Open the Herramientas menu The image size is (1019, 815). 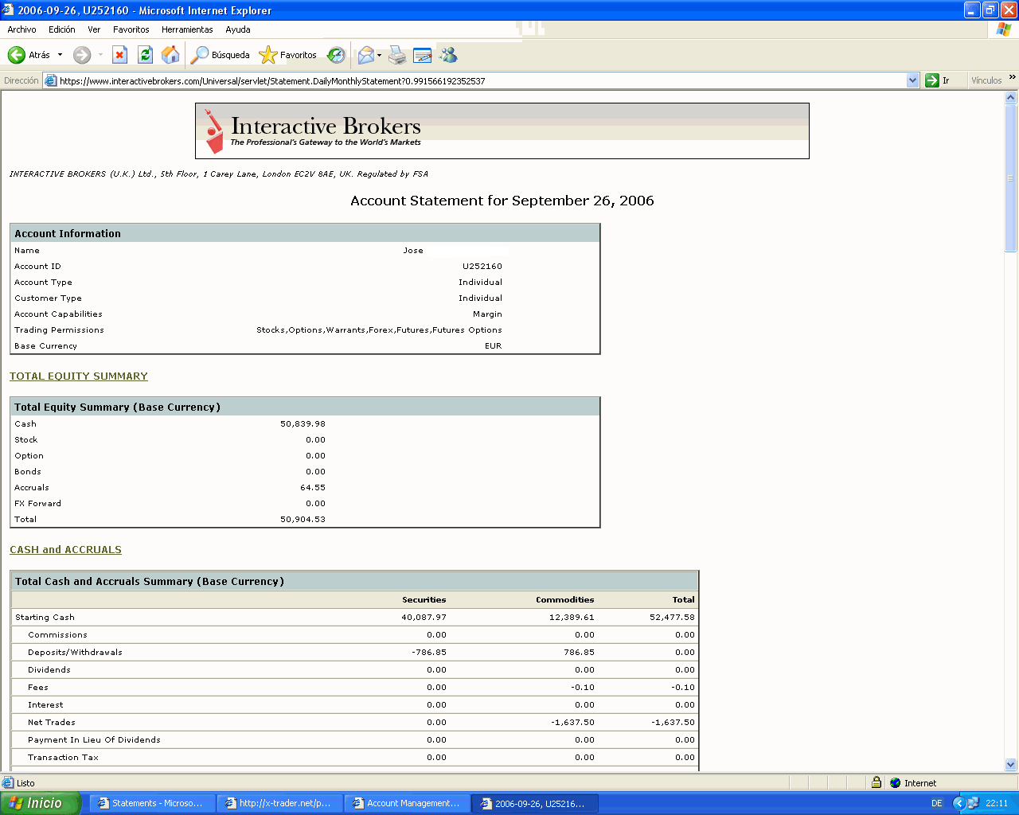pos(187,29)
